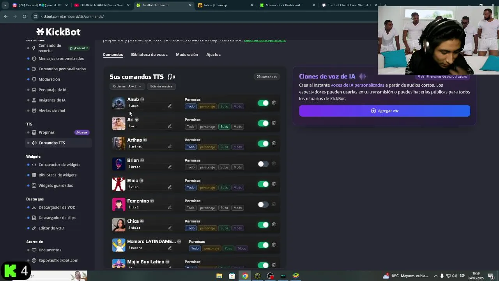Select the Subs permission for Ari
The width and height of the screenshot is (499, 281).
point(224,126)
